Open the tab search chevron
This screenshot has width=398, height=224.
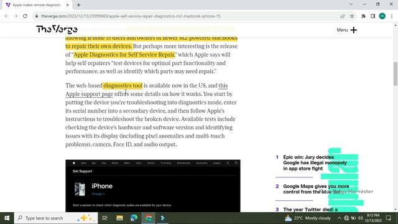point(351,4)
